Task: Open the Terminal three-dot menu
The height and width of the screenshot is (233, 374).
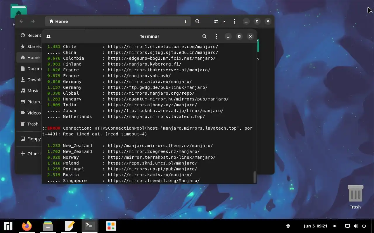Action: pos(216,36)
